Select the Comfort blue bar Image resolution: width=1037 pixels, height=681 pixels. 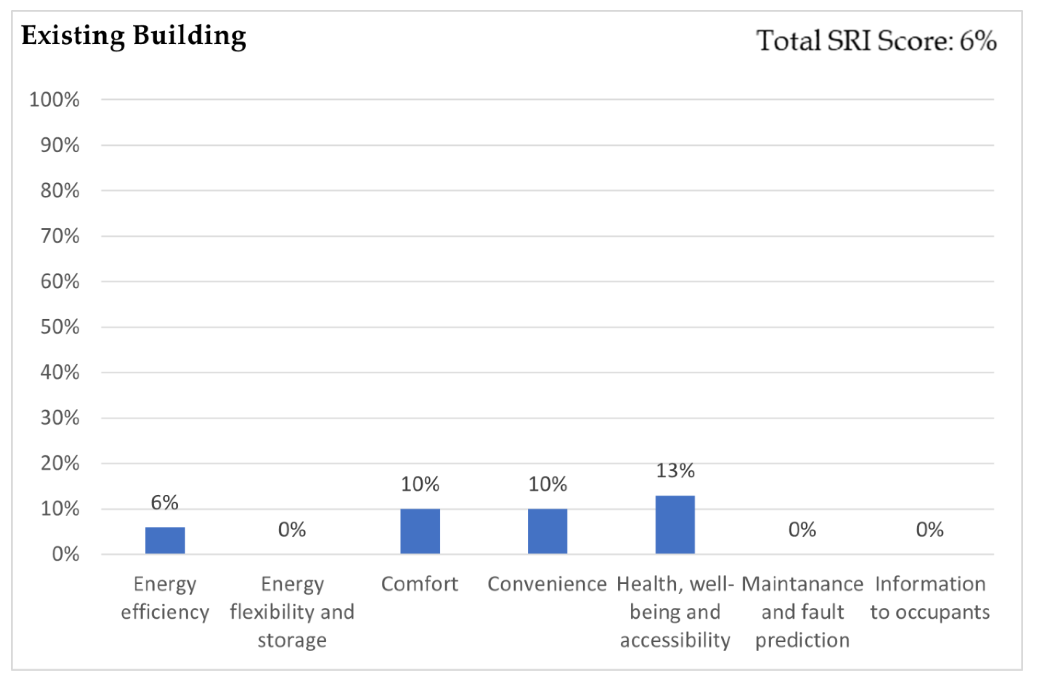pyautogui.click(x=420, y=531)
